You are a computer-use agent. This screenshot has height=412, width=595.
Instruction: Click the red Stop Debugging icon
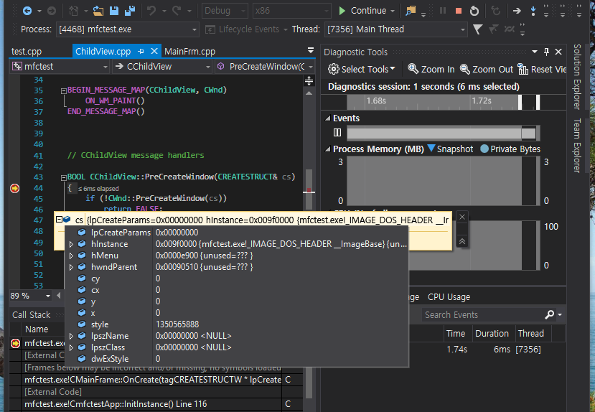459,11
